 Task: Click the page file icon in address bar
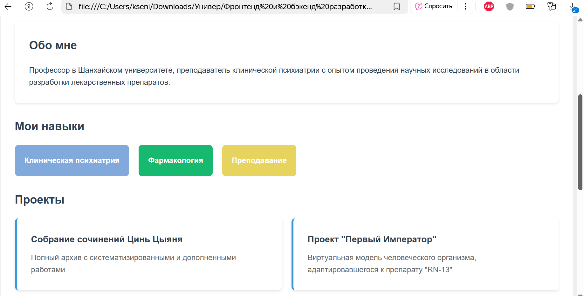tap(69, 6)
